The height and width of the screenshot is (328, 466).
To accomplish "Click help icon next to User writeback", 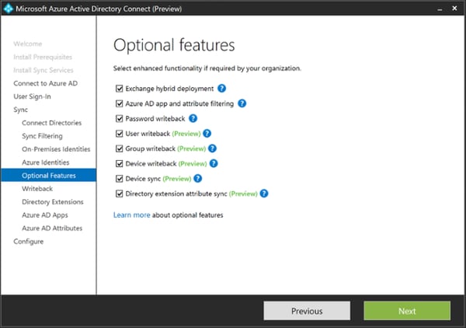I will (x=207, y=134).
